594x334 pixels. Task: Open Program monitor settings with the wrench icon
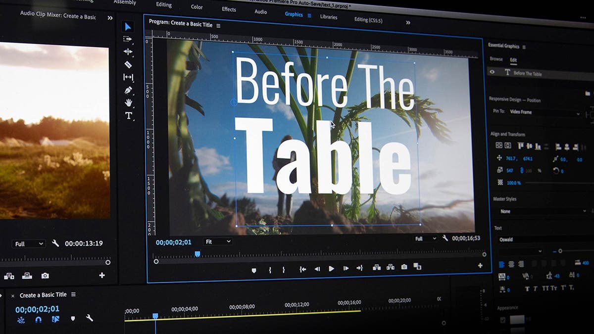[445, 238]
